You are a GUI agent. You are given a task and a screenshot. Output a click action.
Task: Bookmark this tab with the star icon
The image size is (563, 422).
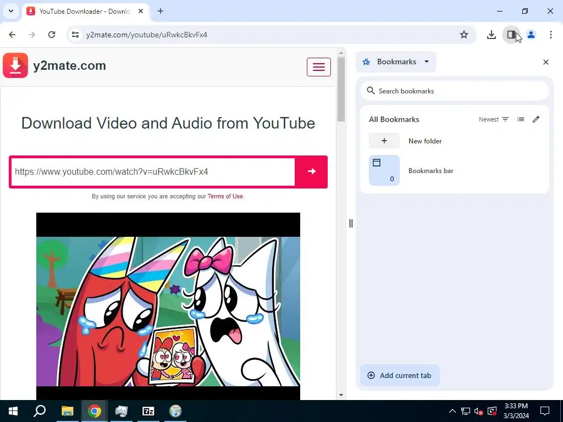point(464,35)
